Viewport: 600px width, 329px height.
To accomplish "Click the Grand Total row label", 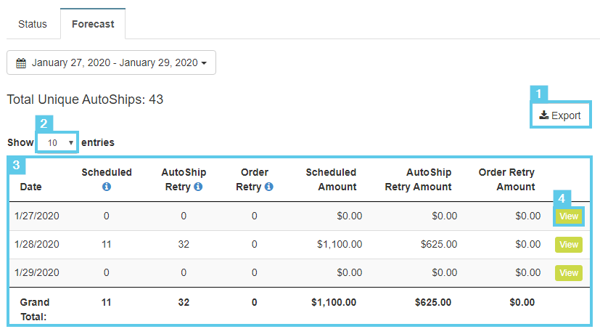I will coord(36,309).
